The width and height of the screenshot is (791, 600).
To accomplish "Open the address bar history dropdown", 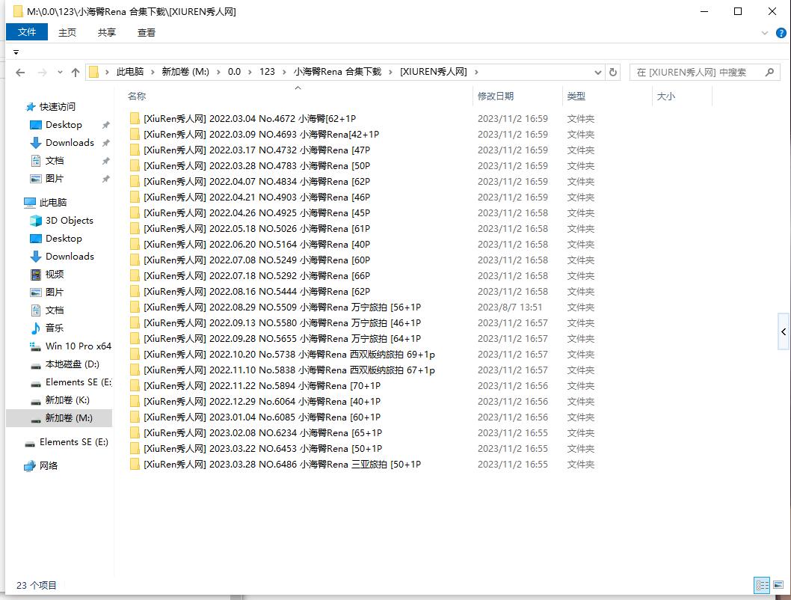I will point(598,73).
